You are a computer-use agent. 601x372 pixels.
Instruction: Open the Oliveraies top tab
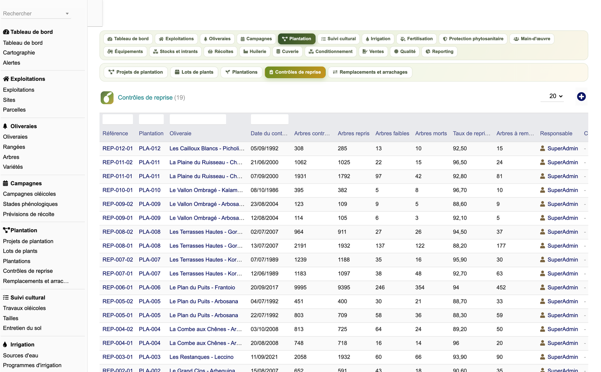click(x=217, y=39)
